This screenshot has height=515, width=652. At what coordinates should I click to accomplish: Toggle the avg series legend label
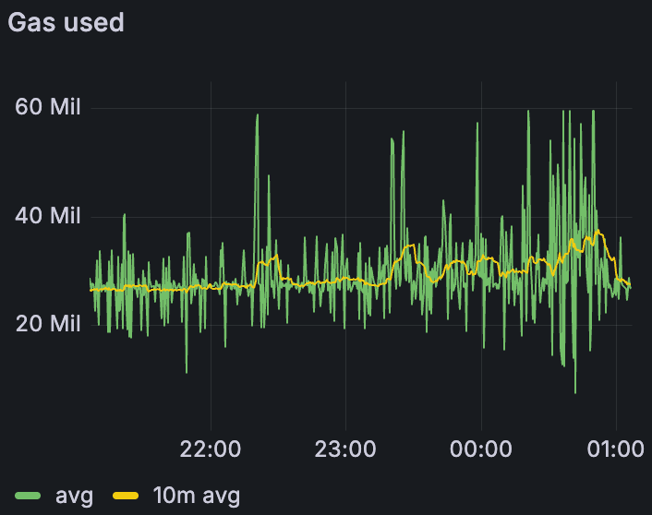pyautogui.click(x=74, y=496)
